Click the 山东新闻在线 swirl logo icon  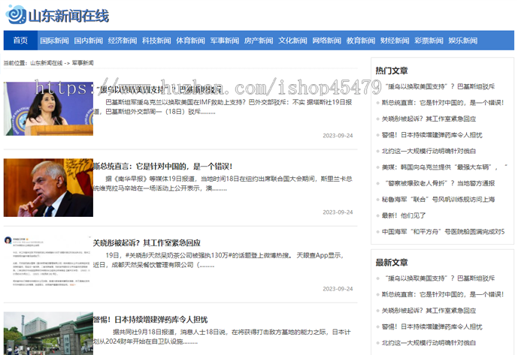coord(16,14)
